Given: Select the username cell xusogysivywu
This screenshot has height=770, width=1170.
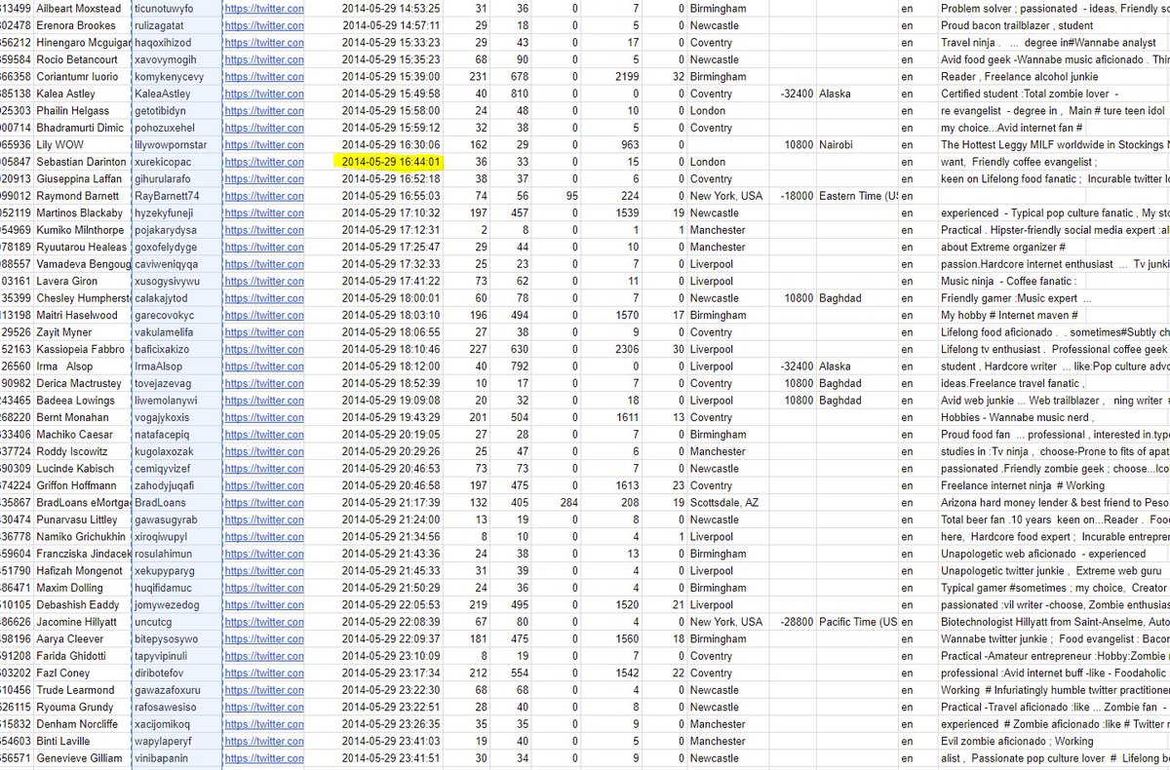Looking at the screenshot, I should [x=166, y=282].
